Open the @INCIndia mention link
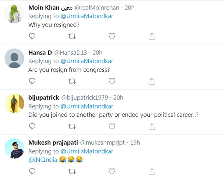224x178 pixels. tap(43, 160)
